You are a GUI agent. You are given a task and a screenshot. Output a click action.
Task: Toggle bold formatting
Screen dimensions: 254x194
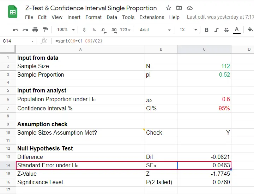pos(206,30)
